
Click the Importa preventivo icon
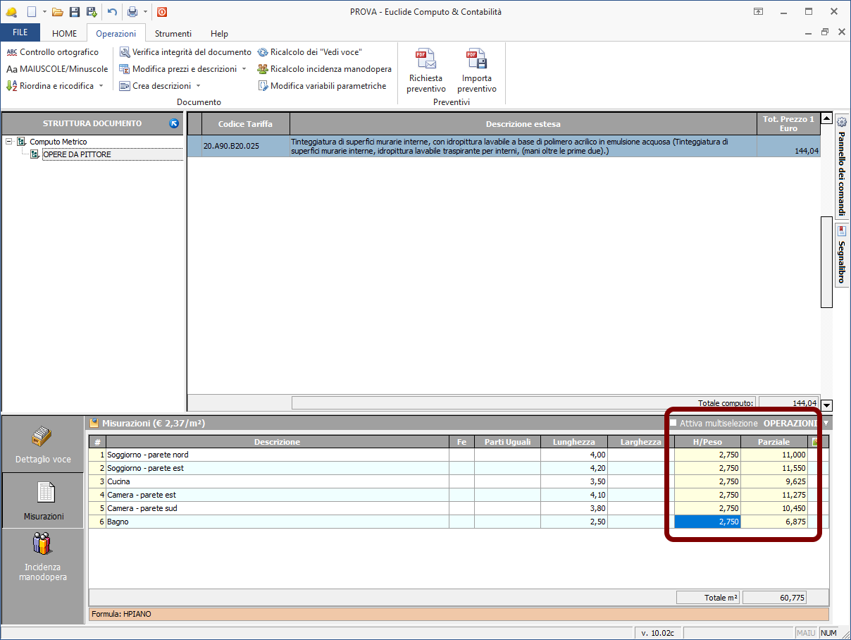[476, 59]
